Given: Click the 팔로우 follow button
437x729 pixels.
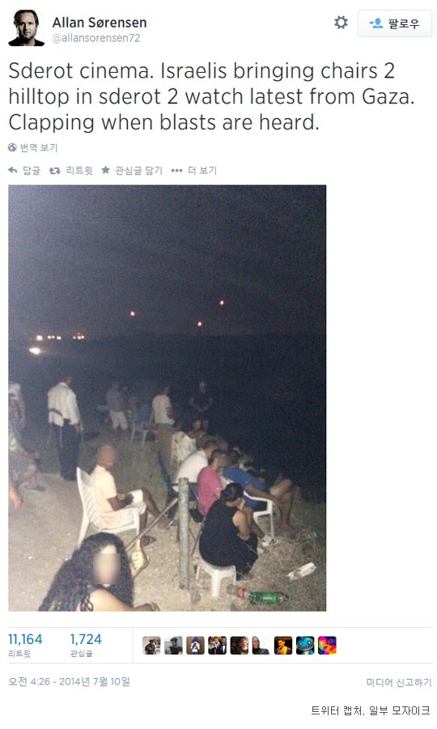Looking at the screenshot, I should [395, 23].
